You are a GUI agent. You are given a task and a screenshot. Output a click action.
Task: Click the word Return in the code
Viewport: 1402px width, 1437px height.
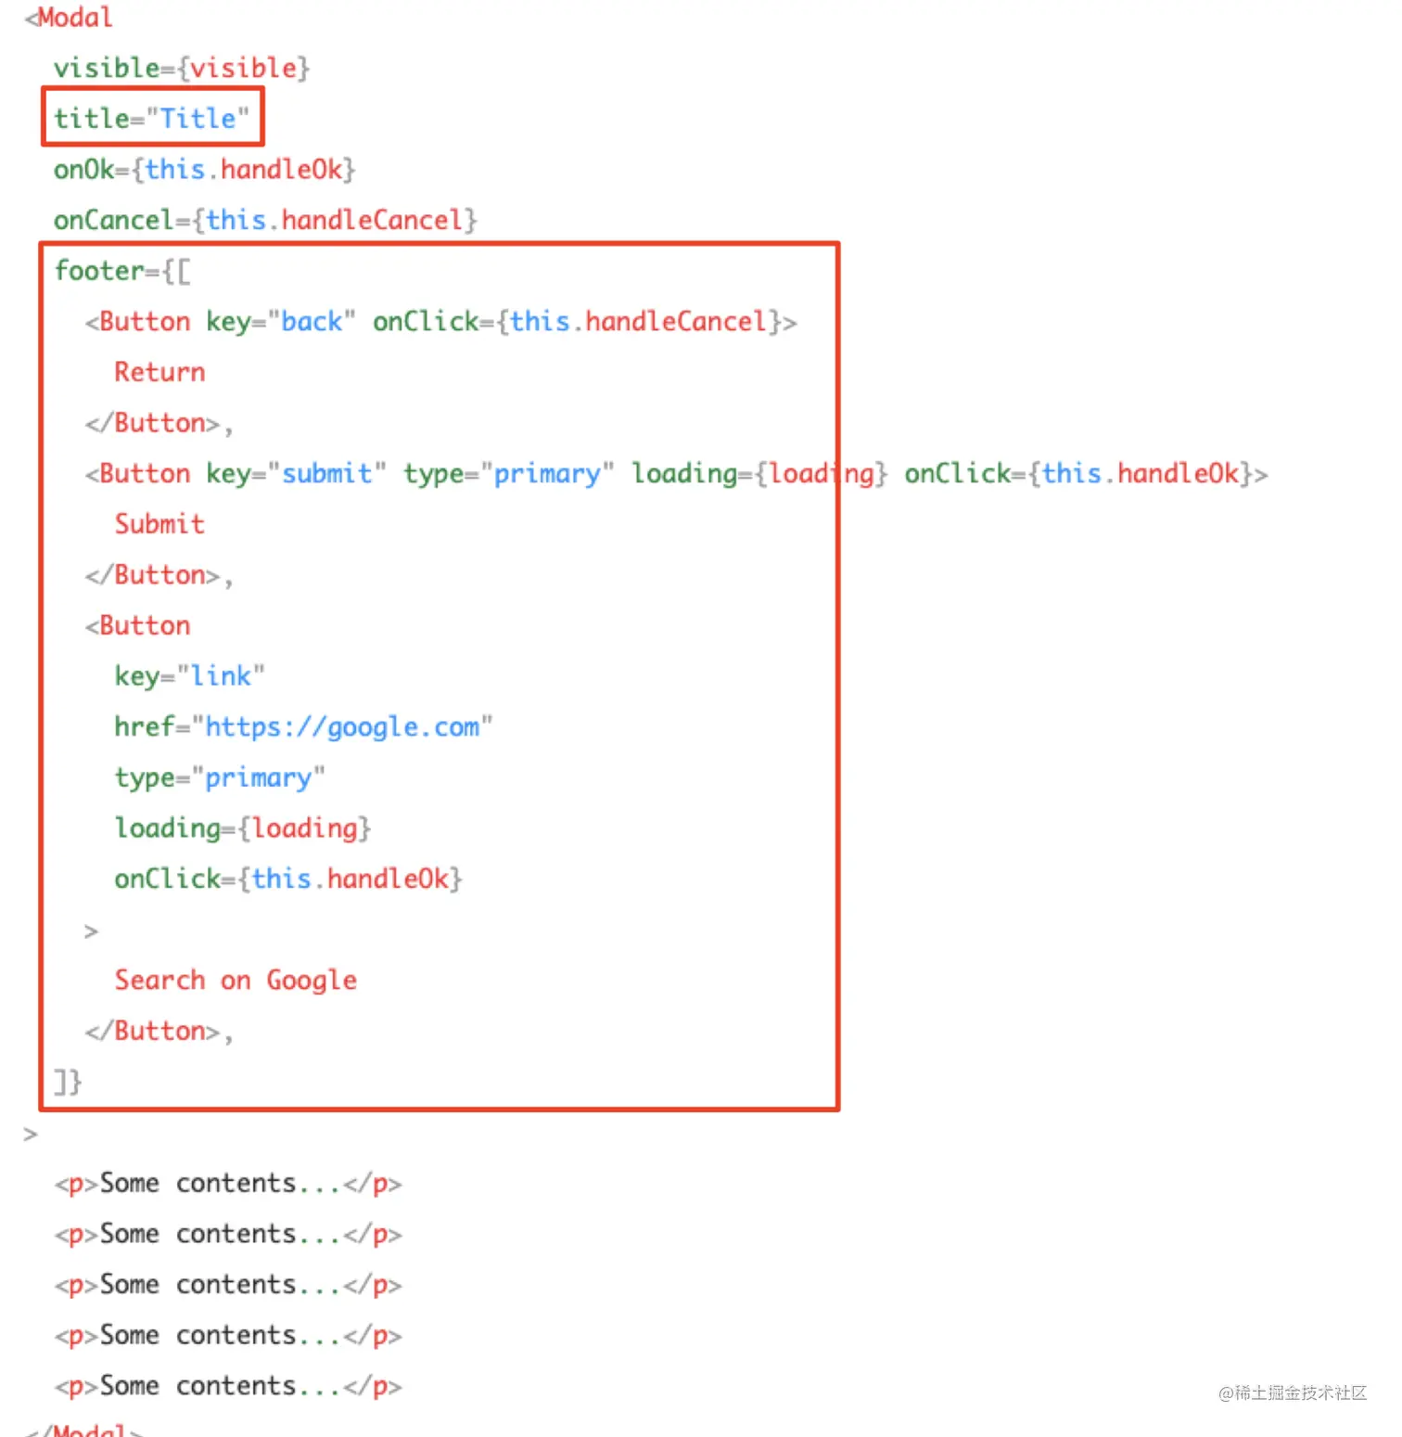coord(159,372)
